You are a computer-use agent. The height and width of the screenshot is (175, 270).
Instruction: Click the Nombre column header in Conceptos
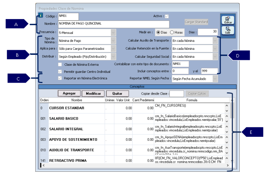pyautogui.click(x=77, y=100)
